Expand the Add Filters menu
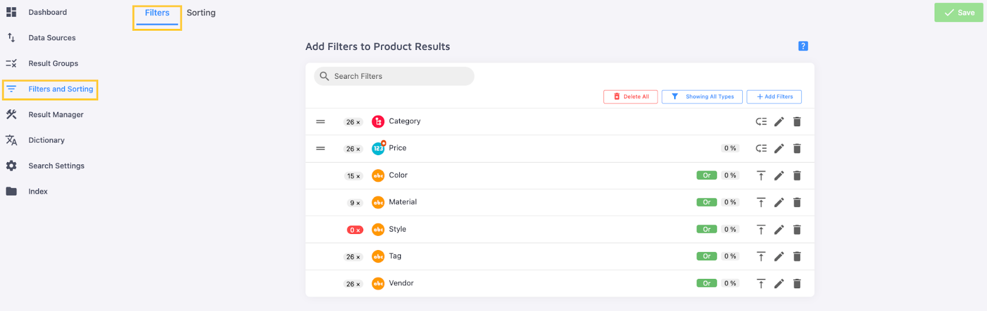 [774, 97]
